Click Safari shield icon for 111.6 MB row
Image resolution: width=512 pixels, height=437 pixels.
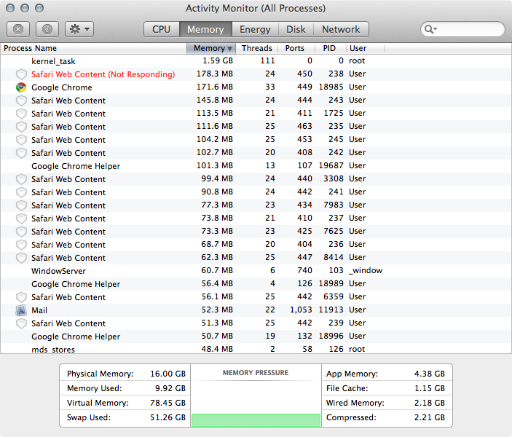coord(21,127)
